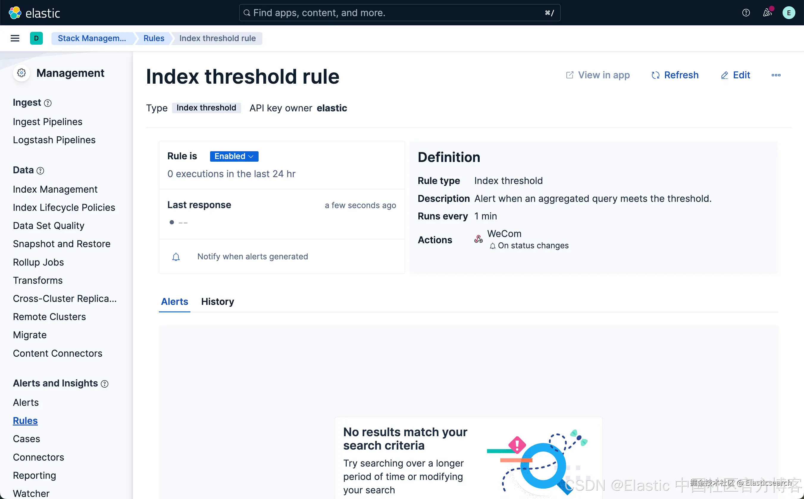Click the D space selector badge
Image resolution: width=804 pixels, height=499 pixels.
pyautogui.click(x=36, y=38)
